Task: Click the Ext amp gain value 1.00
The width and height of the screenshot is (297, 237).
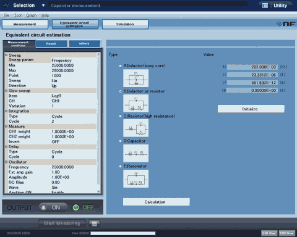Action: pos(56,172)
